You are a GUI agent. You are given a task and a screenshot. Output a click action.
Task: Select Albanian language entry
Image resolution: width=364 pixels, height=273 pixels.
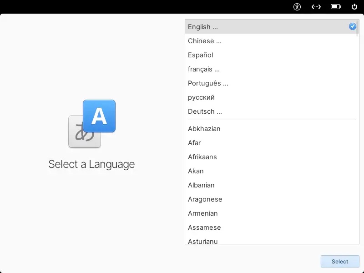pyautogui.click(x=201, y=185)
